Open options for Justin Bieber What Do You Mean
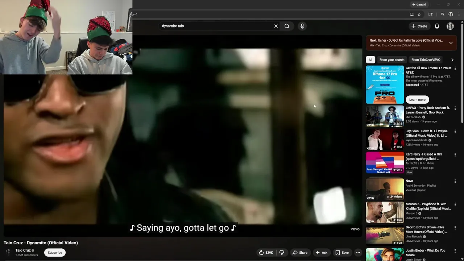Viewport: 464px width, 261px height. pos(455,251)
